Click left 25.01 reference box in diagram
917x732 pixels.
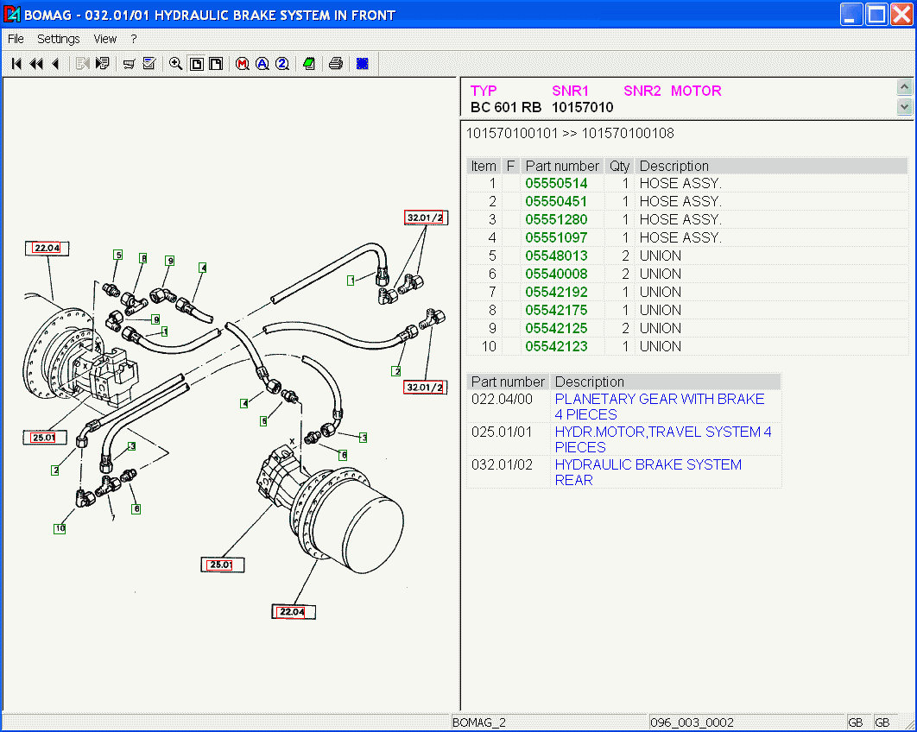tap(44, 438)
